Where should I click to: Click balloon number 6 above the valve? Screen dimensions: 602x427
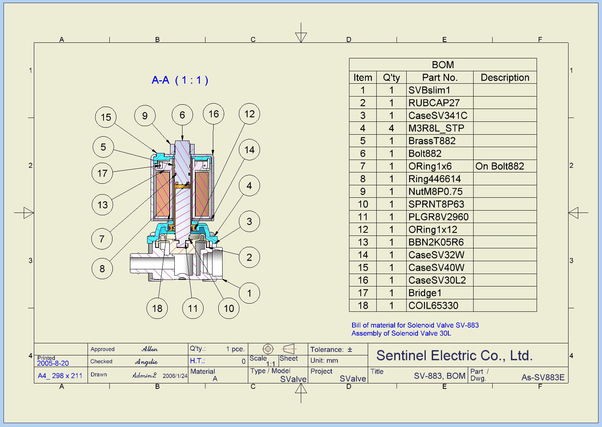[x=182, y=115]
